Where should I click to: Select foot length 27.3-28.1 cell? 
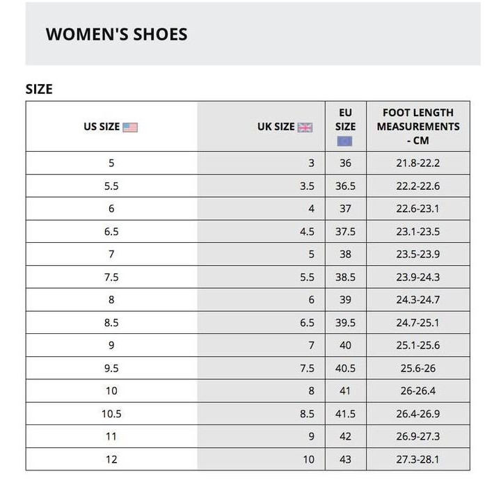point(418,459)
